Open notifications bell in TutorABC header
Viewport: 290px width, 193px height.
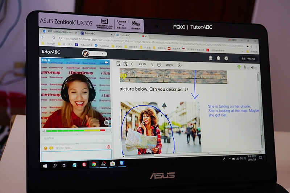pyautogui.click(x=219, y=58)
